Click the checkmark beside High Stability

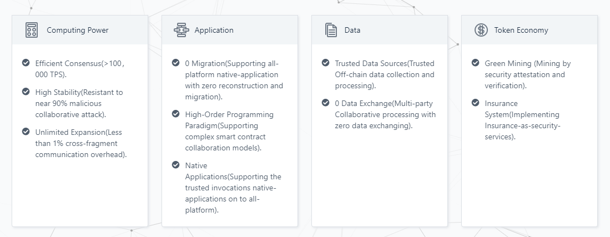(x=26, y=91)
